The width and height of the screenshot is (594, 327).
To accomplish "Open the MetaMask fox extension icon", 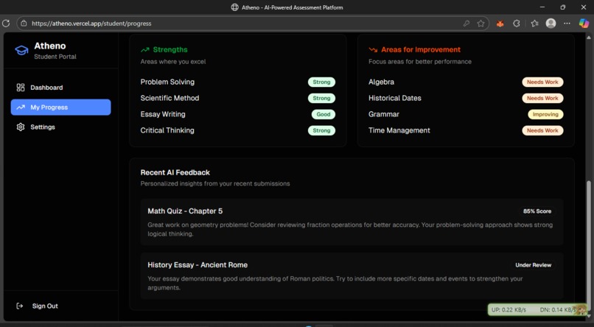I will tap(500, 24).
